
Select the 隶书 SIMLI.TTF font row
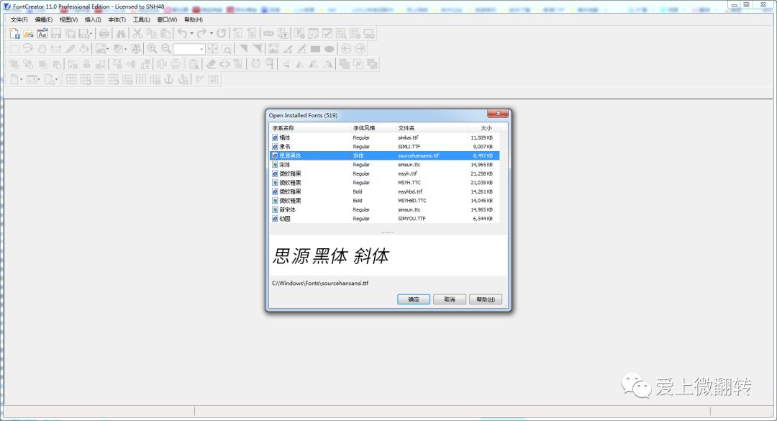point(384,147)
